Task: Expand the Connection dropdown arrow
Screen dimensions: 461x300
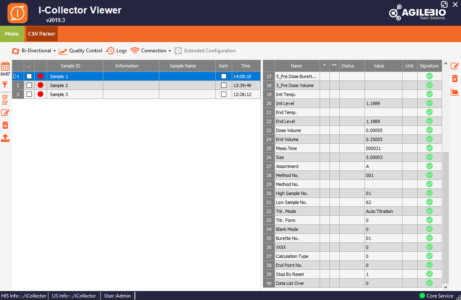Action: click(x=170, y=51)
